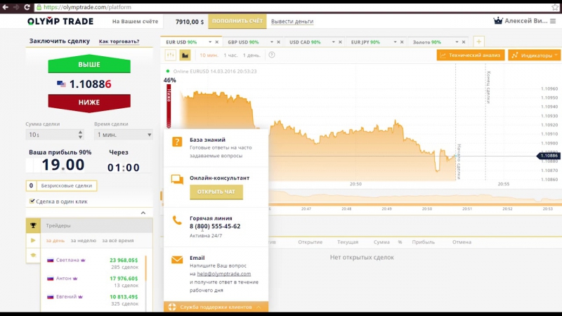The height and width of the screenshot is (316, 562).
Task: Select 1 час. timeframe
Action: 230,55
